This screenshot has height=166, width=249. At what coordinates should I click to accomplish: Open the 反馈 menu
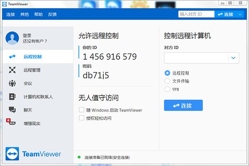click(x=52, y=15)
